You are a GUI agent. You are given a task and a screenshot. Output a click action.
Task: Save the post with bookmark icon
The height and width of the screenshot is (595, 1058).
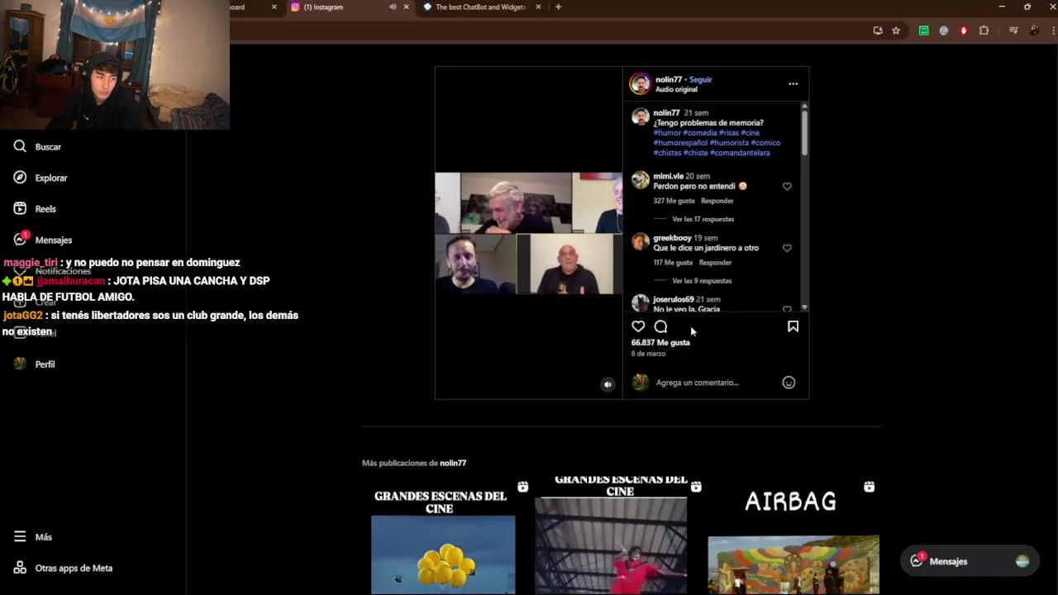pyautogui.click(x=793, y=326)
